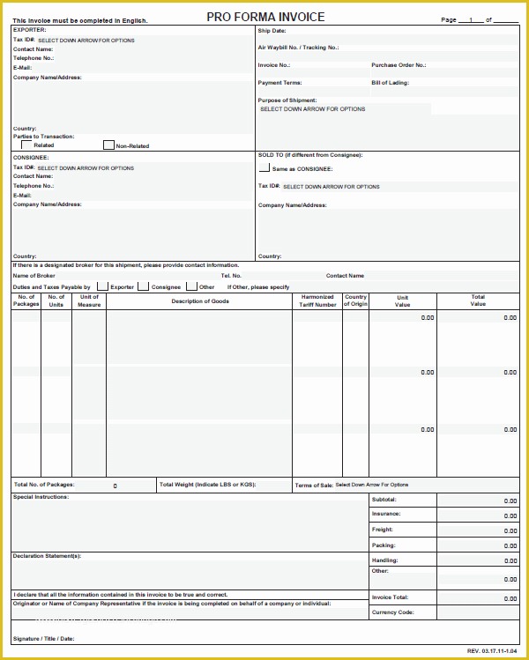The height and width of the screenshot is (660, 529).
Task: Click the 'PRO FORMA INVOICE' title
Action: (265, 17)
